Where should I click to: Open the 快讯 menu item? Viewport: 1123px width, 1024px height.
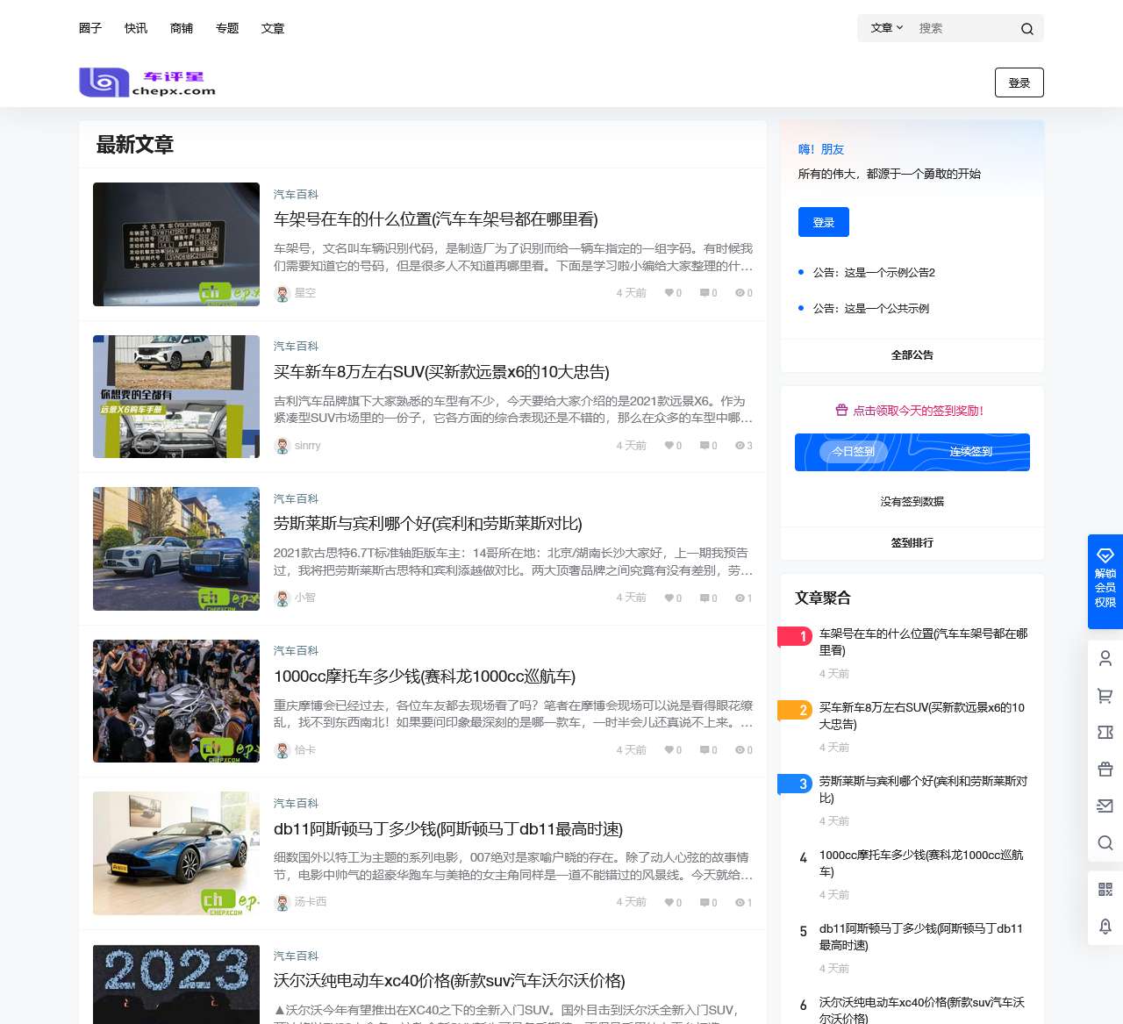tap(136, 28)
